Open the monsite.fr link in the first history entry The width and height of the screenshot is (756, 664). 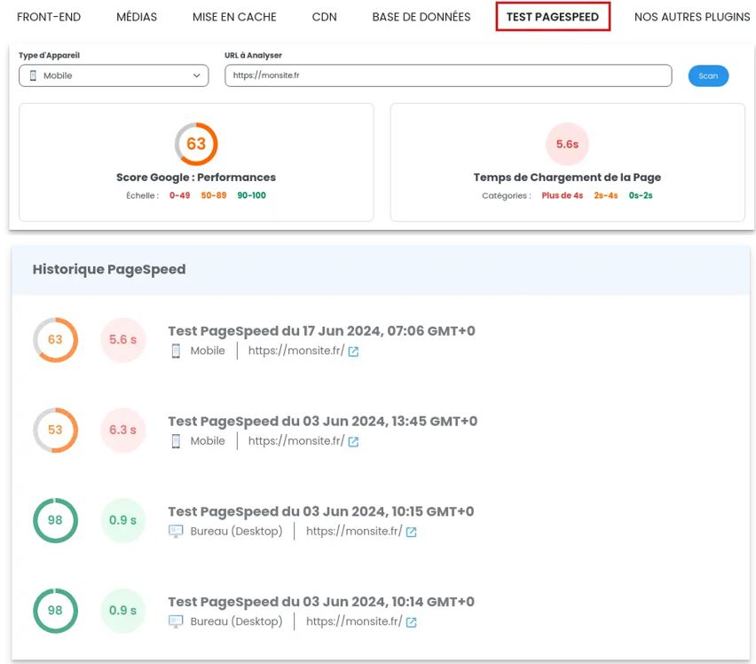tap(295, 352)
